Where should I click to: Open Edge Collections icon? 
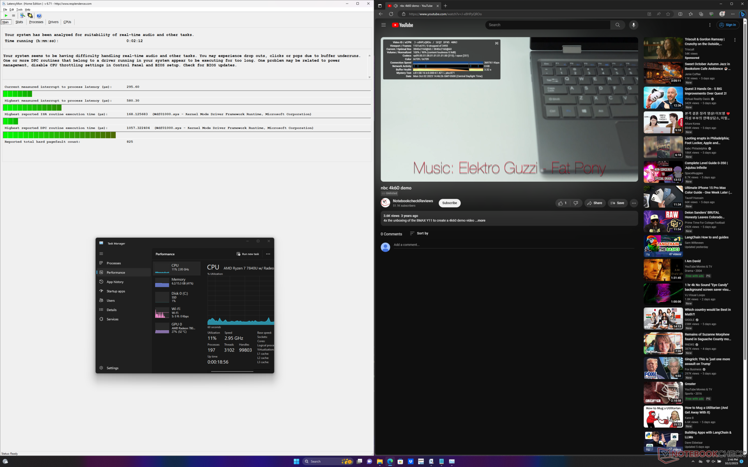click(x=701, y=14)
